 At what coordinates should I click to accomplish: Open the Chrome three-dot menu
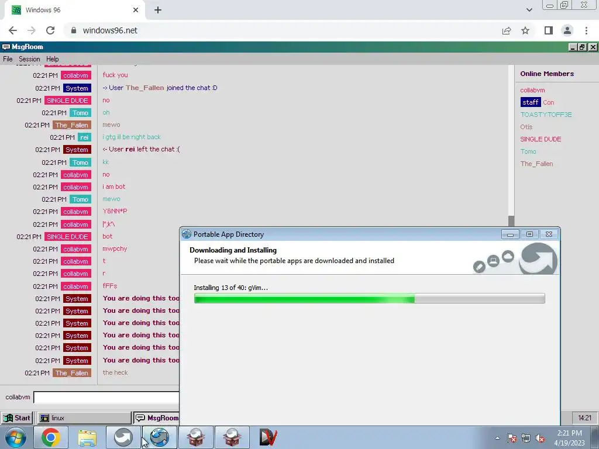586,30
